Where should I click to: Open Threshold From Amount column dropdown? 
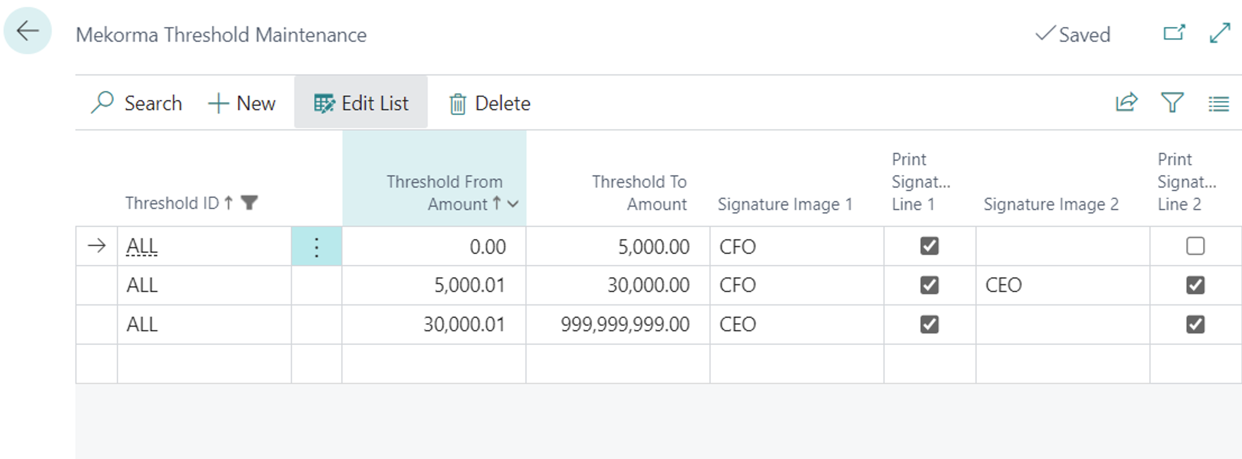click(513, 204)
